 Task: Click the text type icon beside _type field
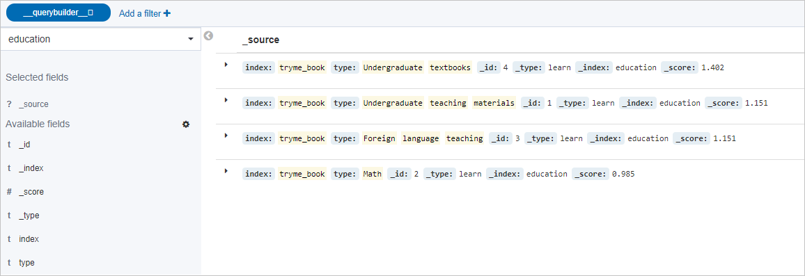9,216
